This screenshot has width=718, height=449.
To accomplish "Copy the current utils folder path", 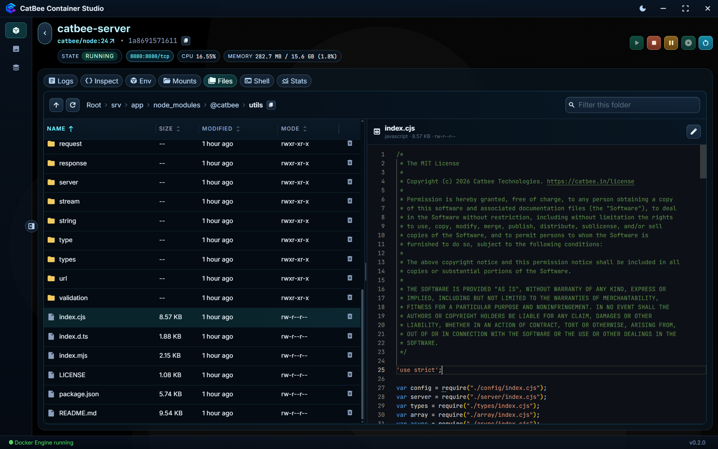I will point(271,105).
